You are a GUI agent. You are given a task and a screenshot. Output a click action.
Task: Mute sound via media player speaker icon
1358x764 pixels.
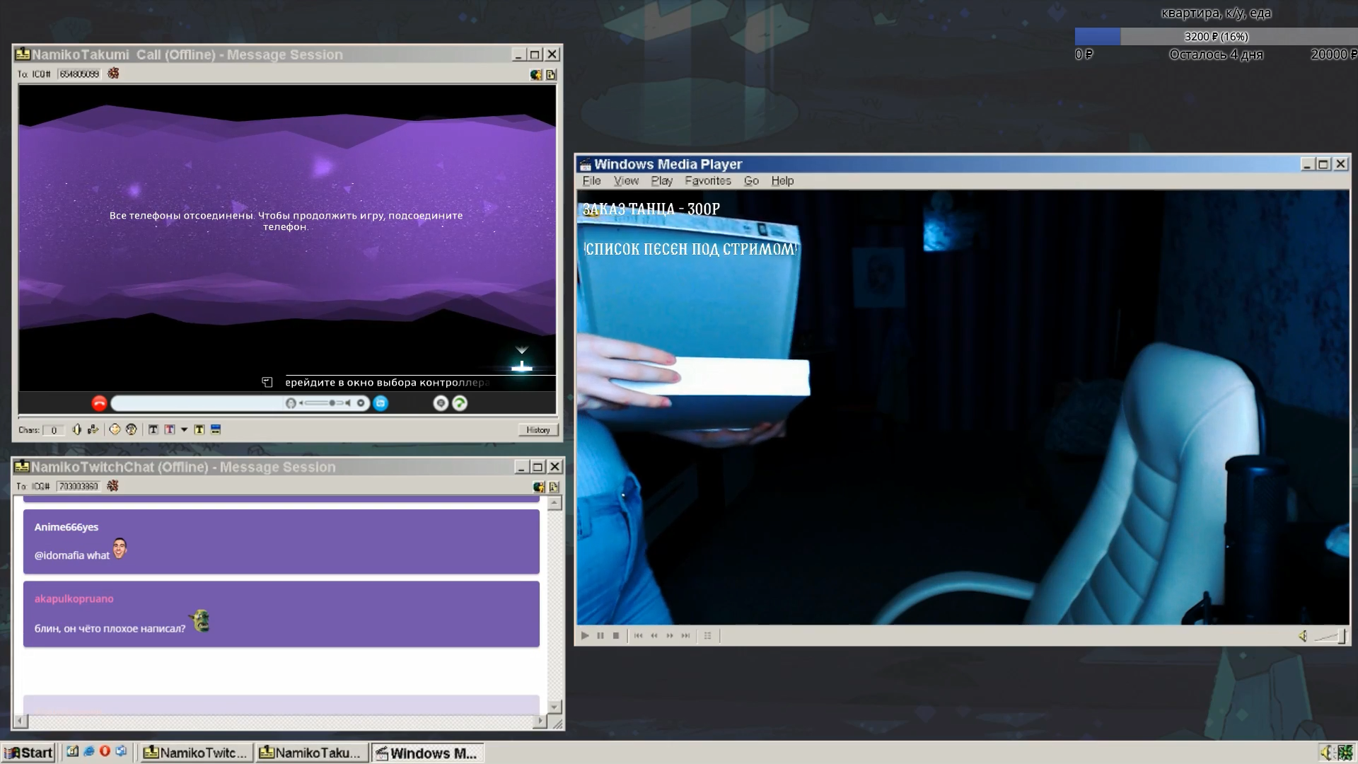1303,636
